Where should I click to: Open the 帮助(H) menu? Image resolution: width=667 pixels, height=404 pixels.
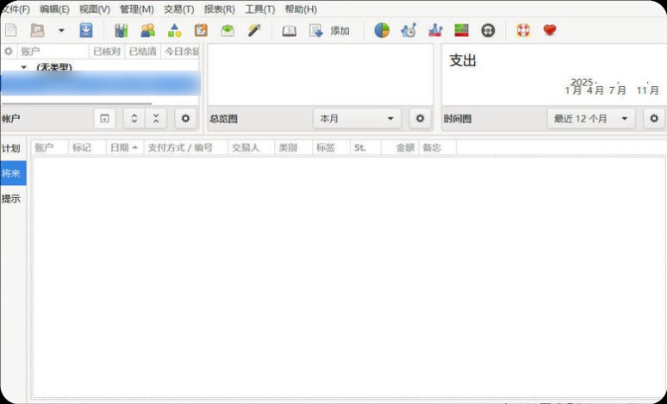[301, 9]
